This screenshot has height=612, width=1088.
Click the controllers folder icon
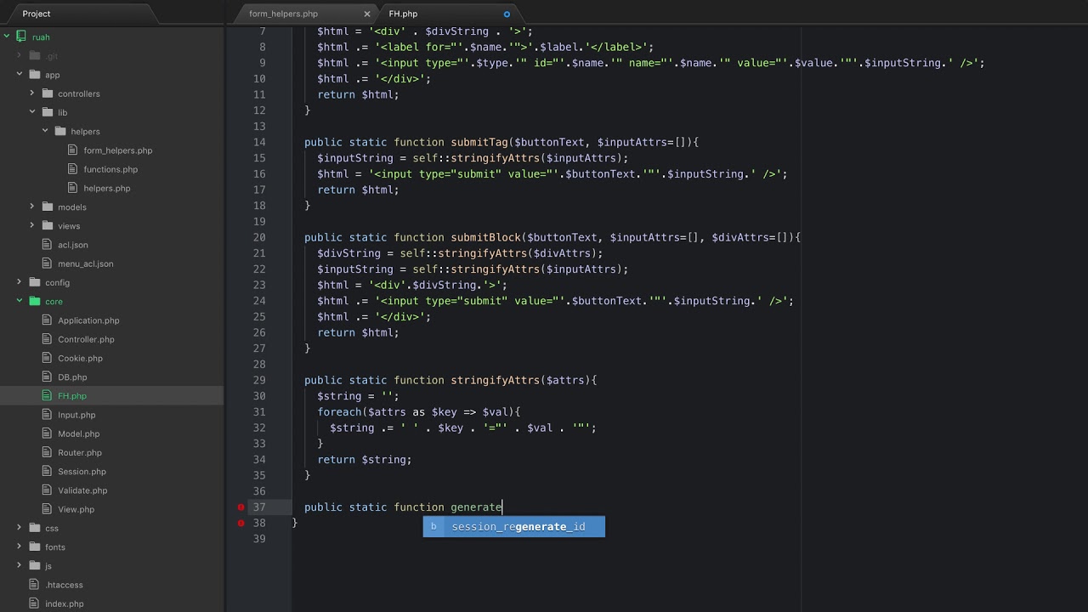coord(48,93)
